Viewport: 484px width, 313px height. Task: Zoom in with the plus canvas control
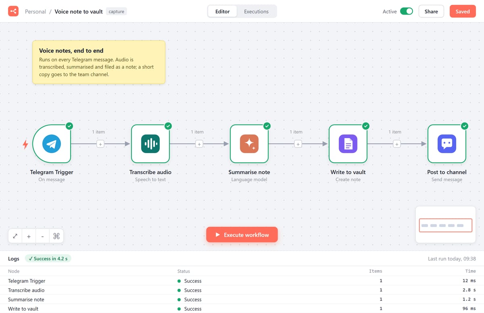(x=29, y=236)
